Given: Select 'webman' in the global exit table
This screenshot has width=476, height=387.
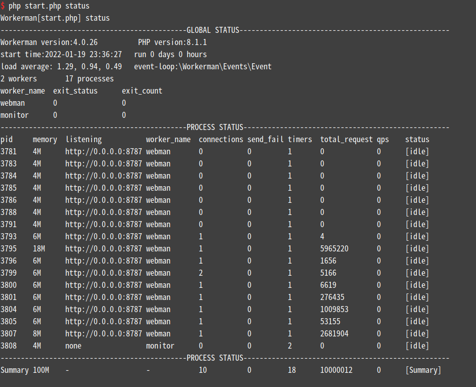Looking at the screenshot, I should pos(13,103).
